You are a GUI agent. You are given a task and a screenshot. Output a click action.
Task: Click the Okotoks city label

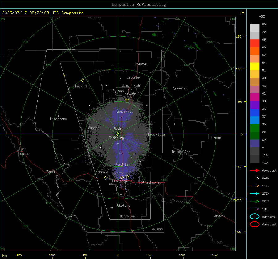[124, 205]
